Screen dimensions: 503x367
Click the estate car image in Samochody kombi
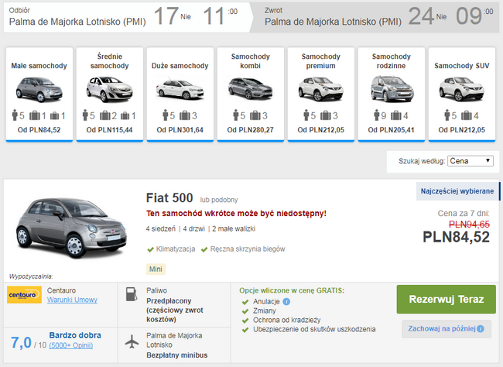point(251,88)
